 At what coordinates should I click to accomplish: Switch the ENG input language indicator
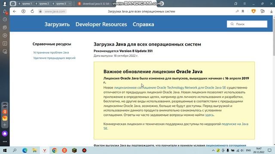click(x=248, y=150)
